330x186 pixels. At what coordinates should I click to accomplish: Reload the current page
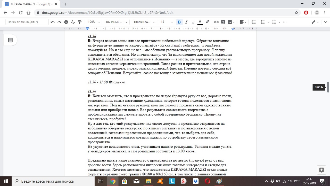click(x=21, y=13)
